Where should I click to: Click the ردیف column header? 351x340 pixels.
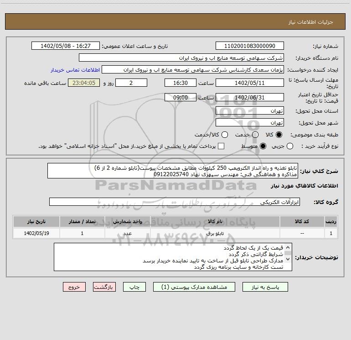[331, 221]
